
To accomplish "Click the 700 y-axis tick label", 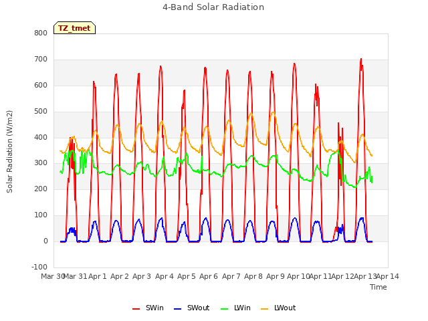I will coord(41,60).
